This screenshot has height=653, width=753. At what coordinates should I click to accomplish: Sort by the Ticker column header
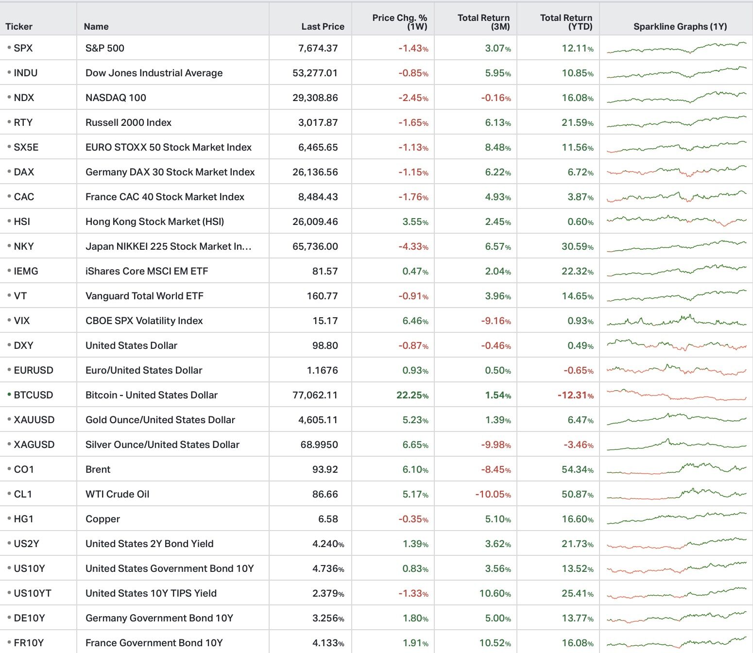pos(19,26)
